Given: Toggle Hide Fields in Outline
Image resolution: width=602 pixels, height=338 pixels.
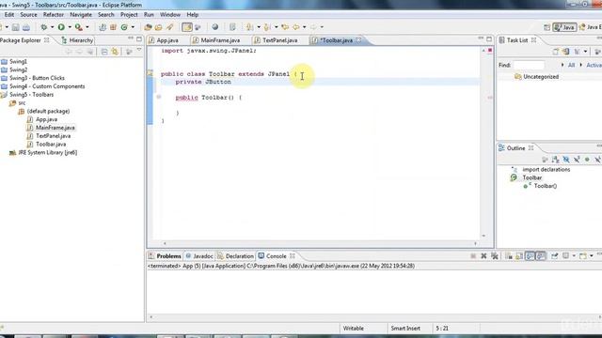Looking at the screenshot, I should pos(566,159).
